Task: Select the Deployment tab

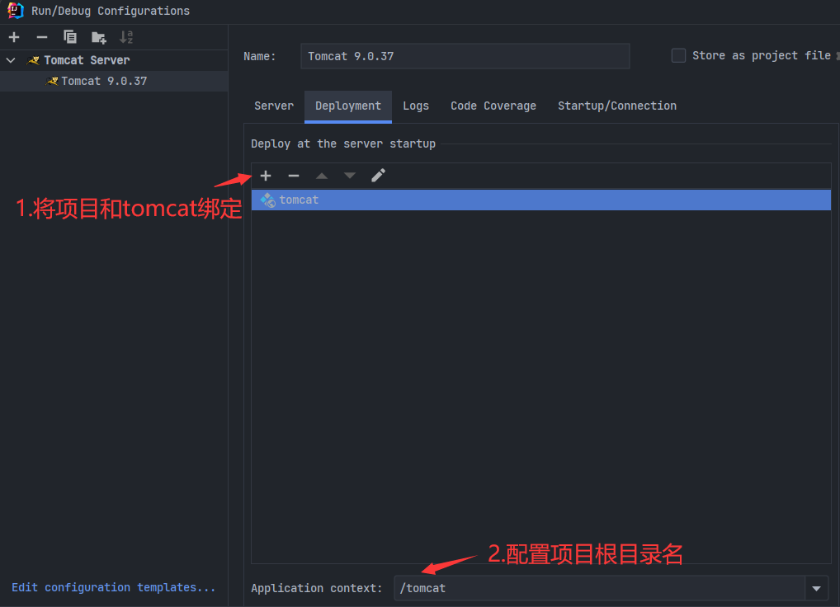Action: [x=348, y=106]
